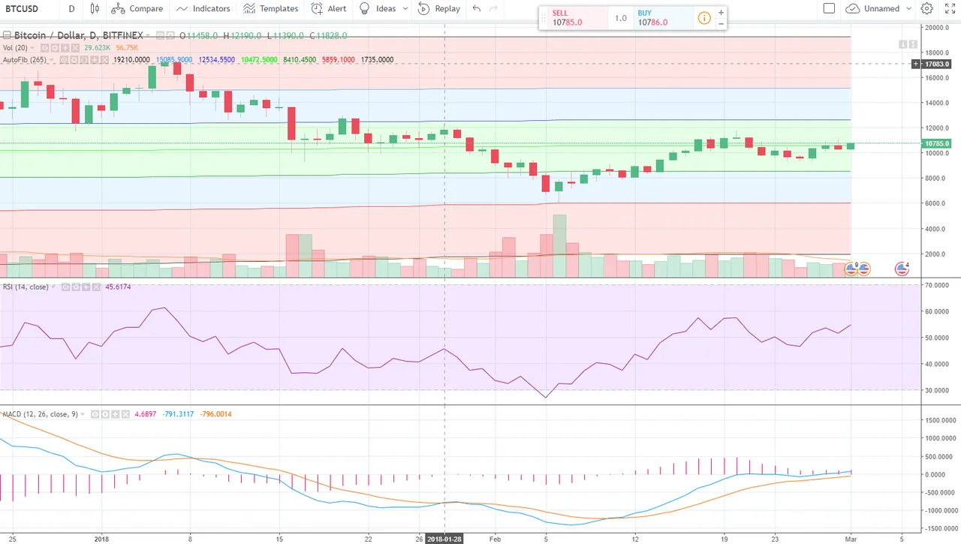Click the volume value 29.623K
961x544 pixels.
(x=97, y=48)
